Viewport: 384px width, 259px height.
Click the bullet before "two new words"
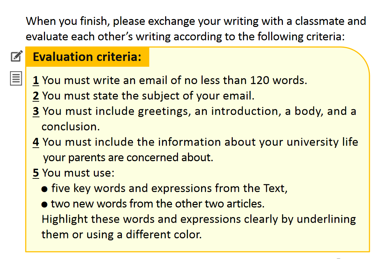click(x=44, y=204)
